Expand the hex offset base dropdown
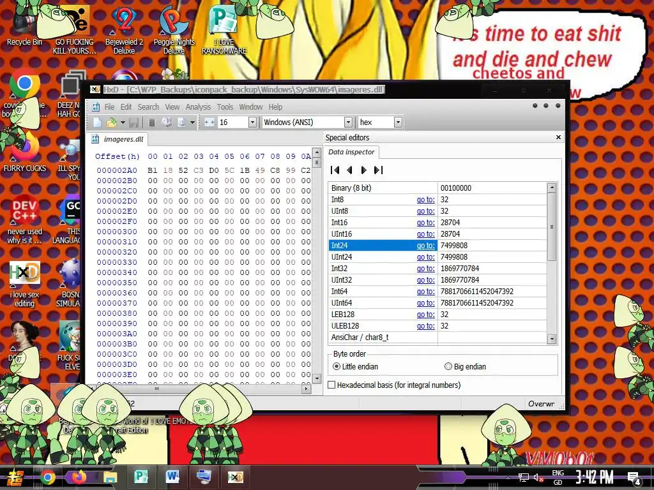The width and height of the screenshot is (654, 490). [398, 122]
